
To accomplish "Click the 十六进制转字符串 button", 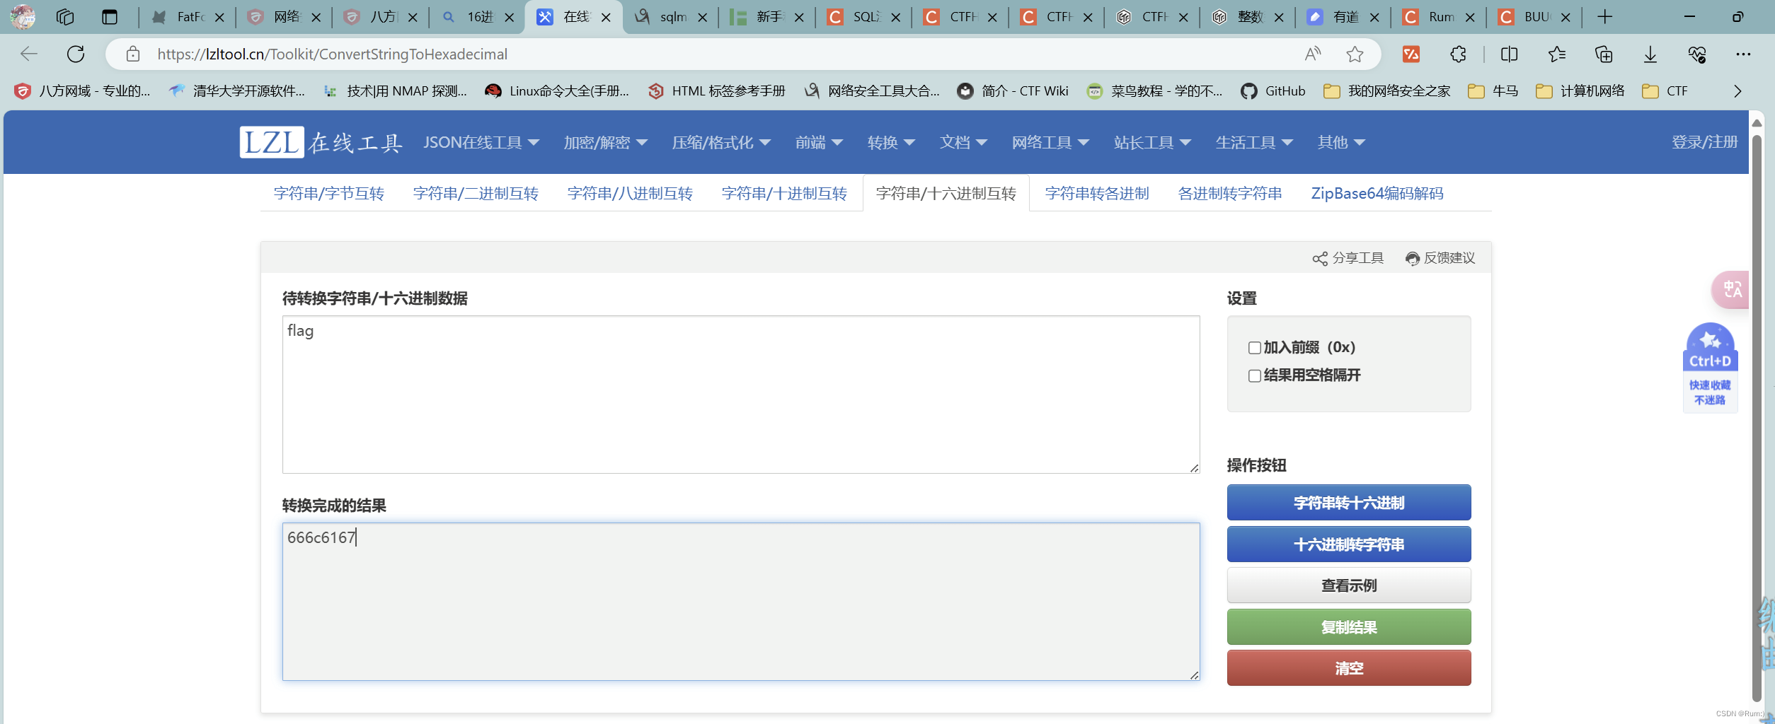I will (1349, 544).
